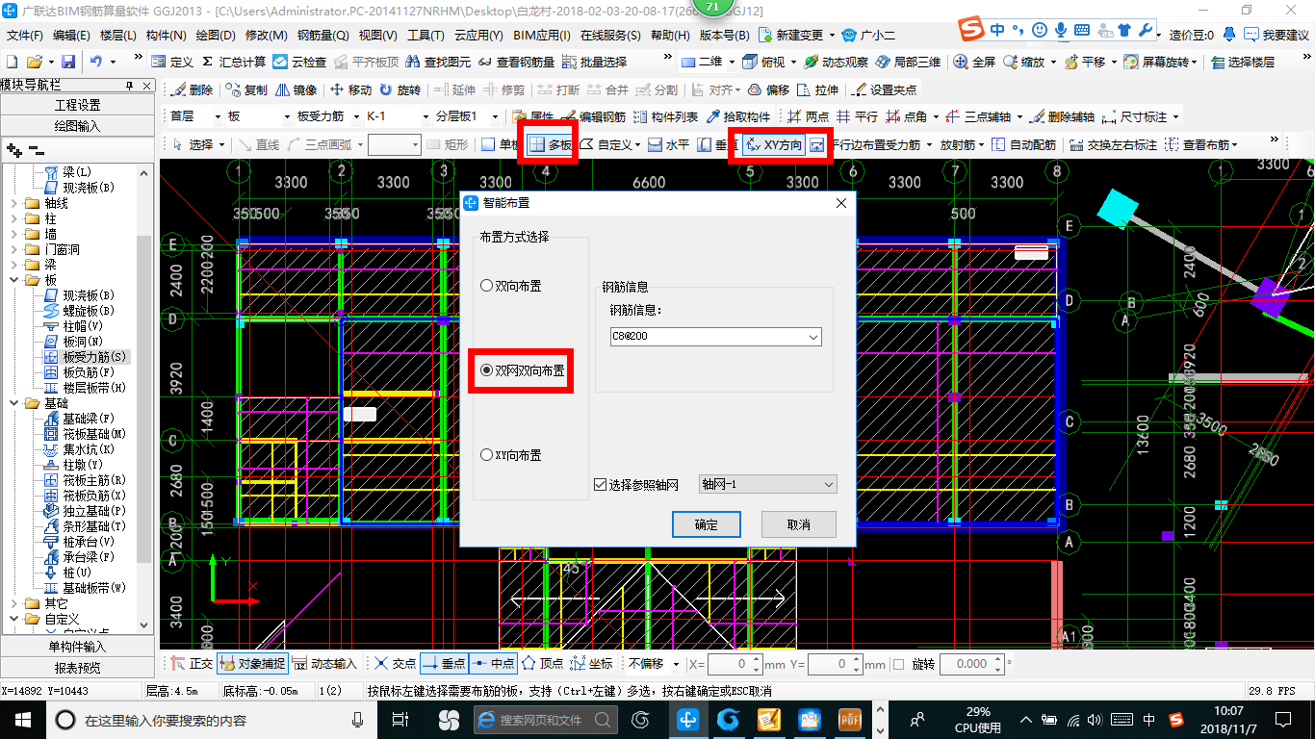The image size is (1315, 739).
Task: Click the 批量选择 batch select tool
Action: pos(594,62)
